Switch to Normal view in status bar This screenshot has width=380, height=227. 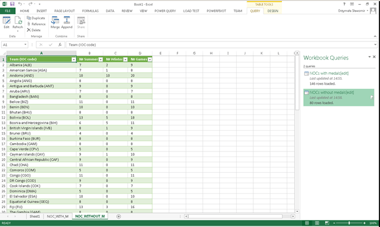(x=307, y=223)
